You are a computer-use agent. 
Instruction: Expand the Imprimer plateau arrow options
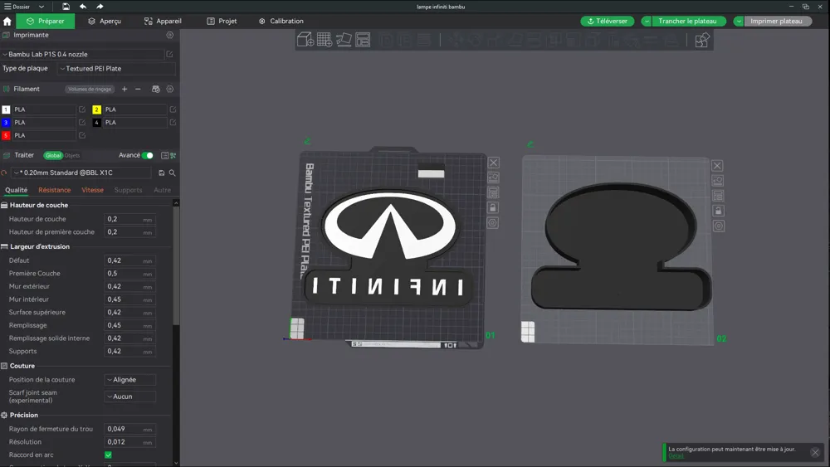point(739,22)
